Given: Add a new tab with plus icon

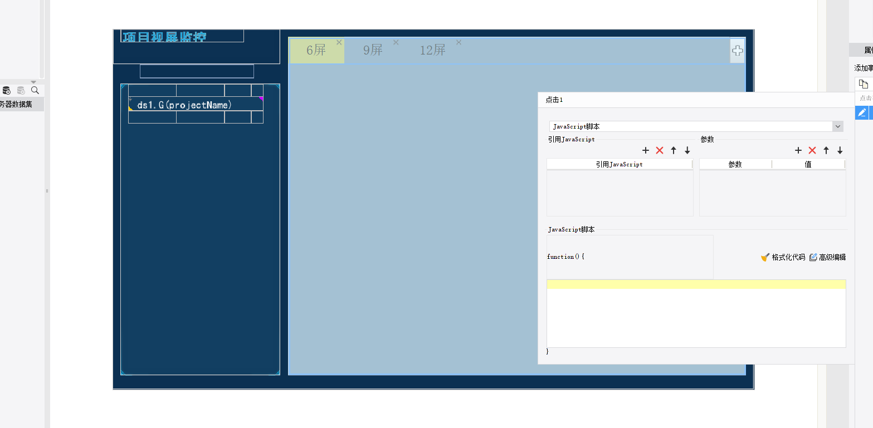Looking at the screenshot, I should (737, 51).
